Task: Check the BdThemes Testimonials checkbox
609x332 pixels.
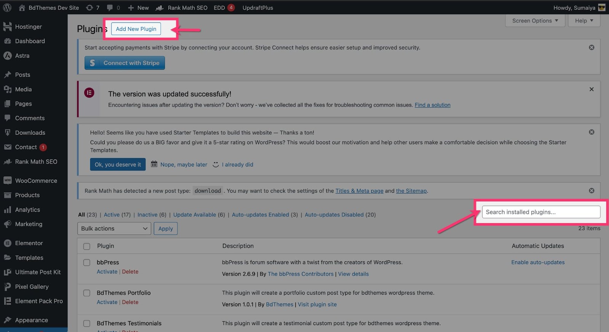Action: 87,324
